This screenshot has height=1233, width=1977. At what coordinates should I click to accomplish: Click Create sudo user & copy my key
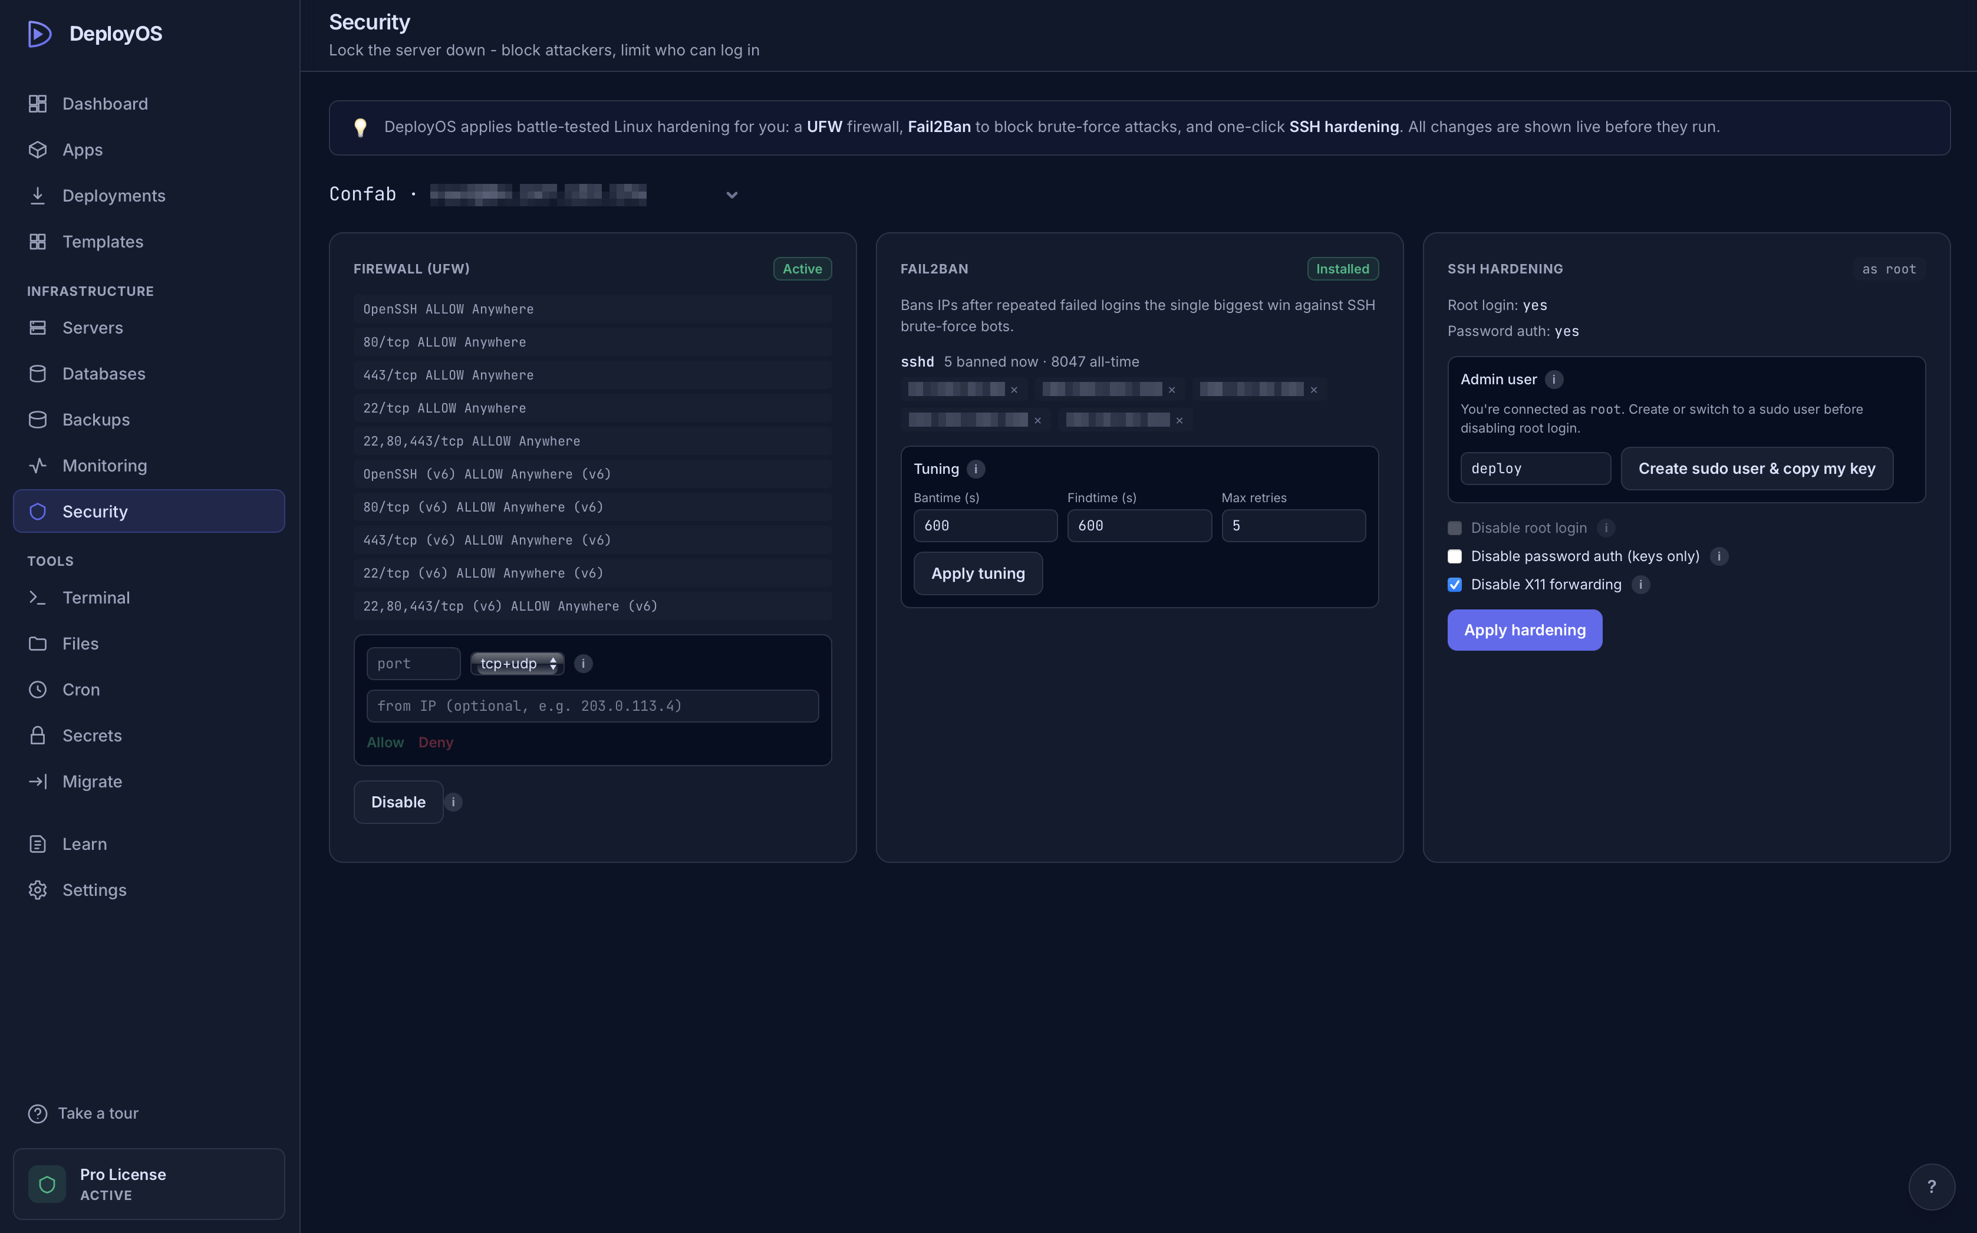1757,469
